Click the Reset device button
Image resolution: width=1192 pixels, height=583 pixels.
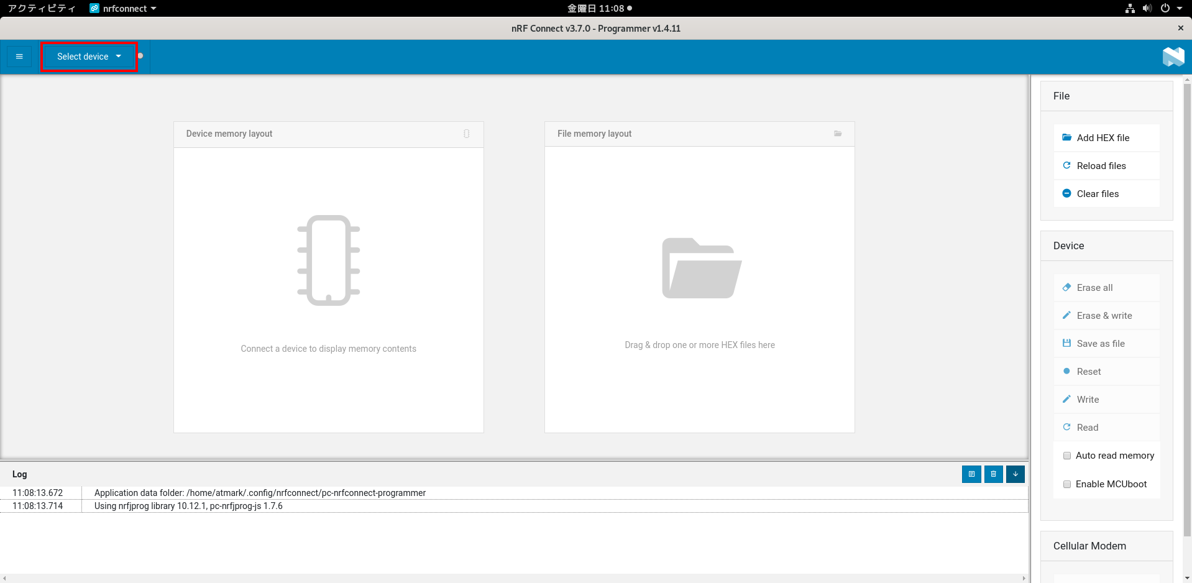[1106, 372]
